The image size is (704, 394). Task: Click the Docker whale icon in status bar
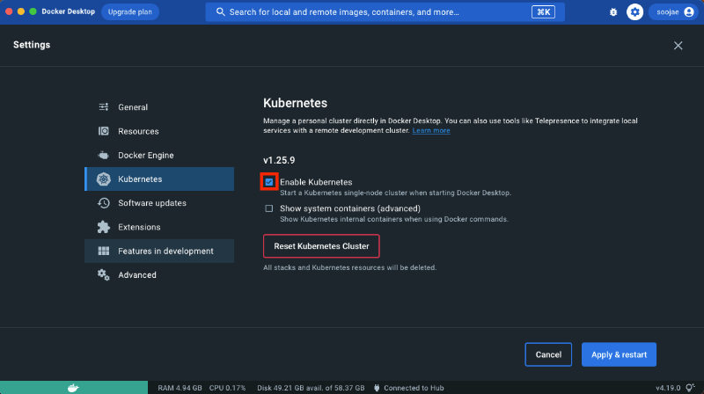(x=73, y=388)
